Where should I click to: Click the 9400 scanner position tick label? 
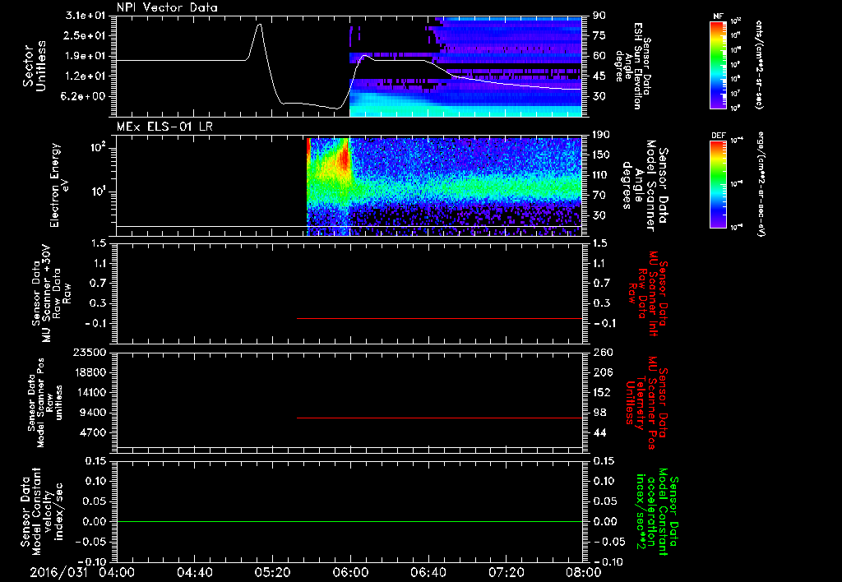[x=92, y=413]
